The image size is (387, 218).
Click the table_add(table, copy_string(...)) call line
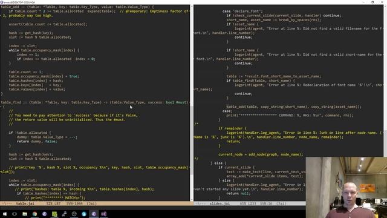point(294,107)
